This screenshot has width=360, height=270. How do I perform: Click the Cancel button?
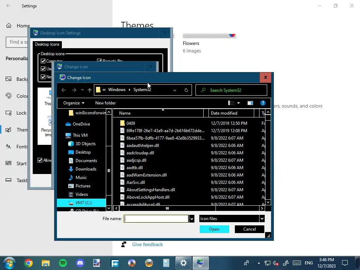click(x=250, y=229)
